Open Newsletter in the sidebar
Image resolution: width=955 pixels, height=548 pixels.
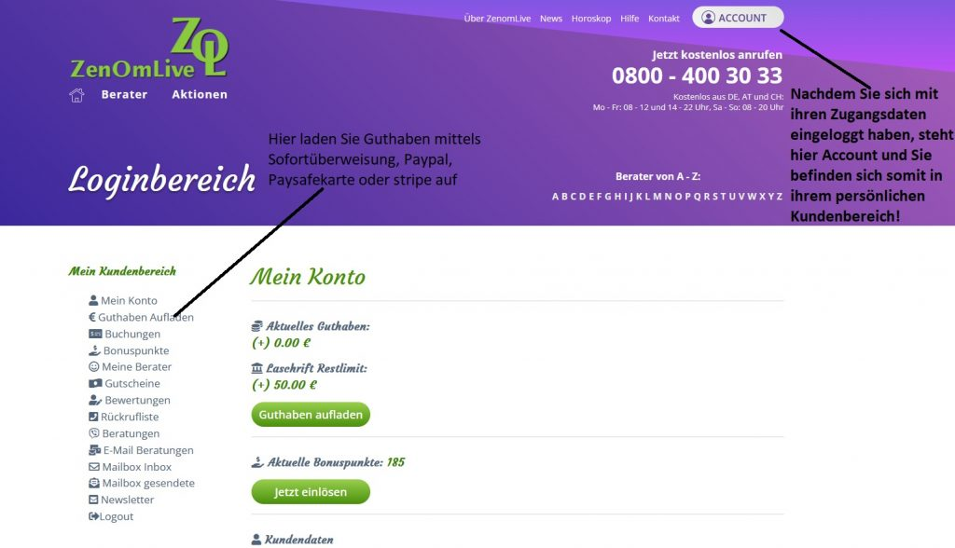(x=121, y=500)
